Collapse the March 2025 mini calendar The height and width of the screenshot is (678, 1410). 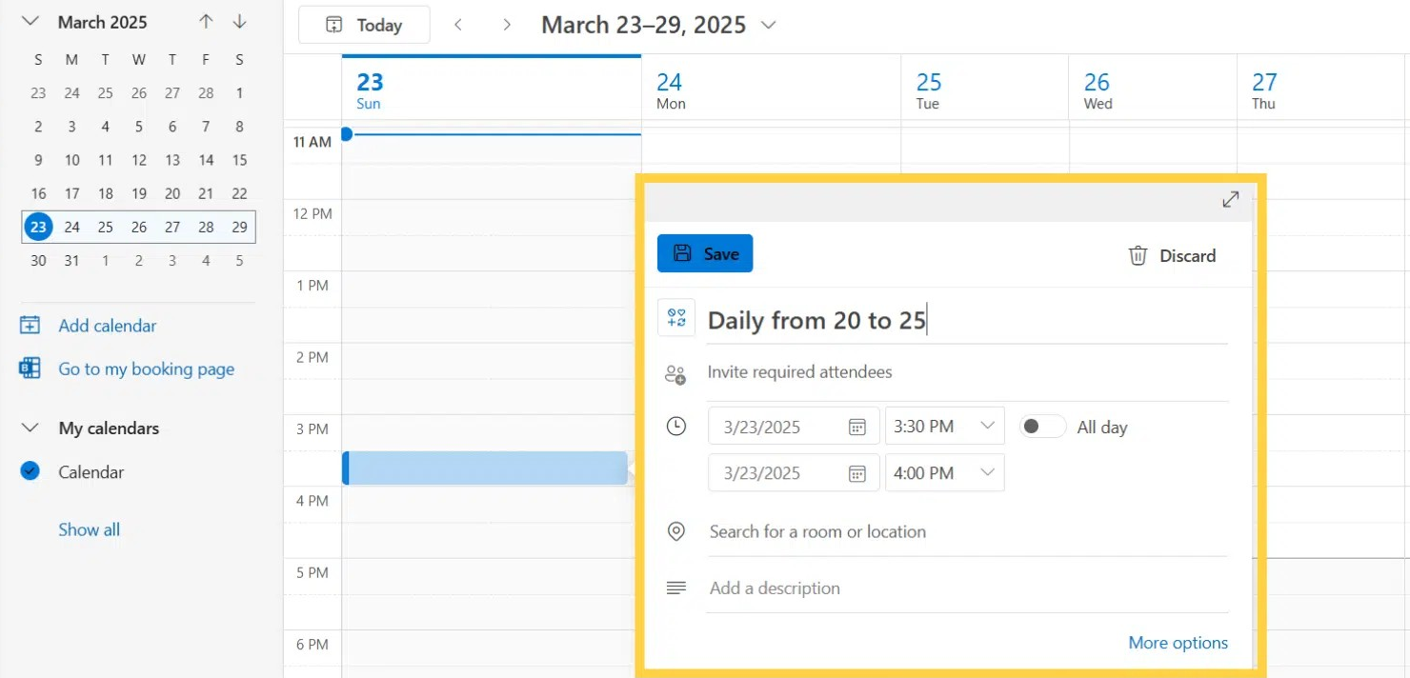(x=30, y=22)
